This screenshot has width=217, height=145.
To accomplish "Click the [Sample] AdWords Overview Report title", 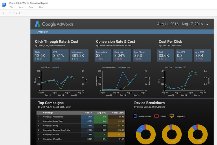I will point(29,3).
